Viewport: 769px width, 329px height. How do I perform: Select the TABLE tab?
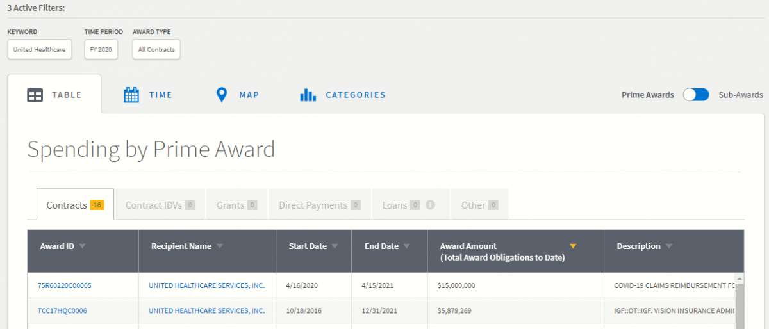[54, 95]
